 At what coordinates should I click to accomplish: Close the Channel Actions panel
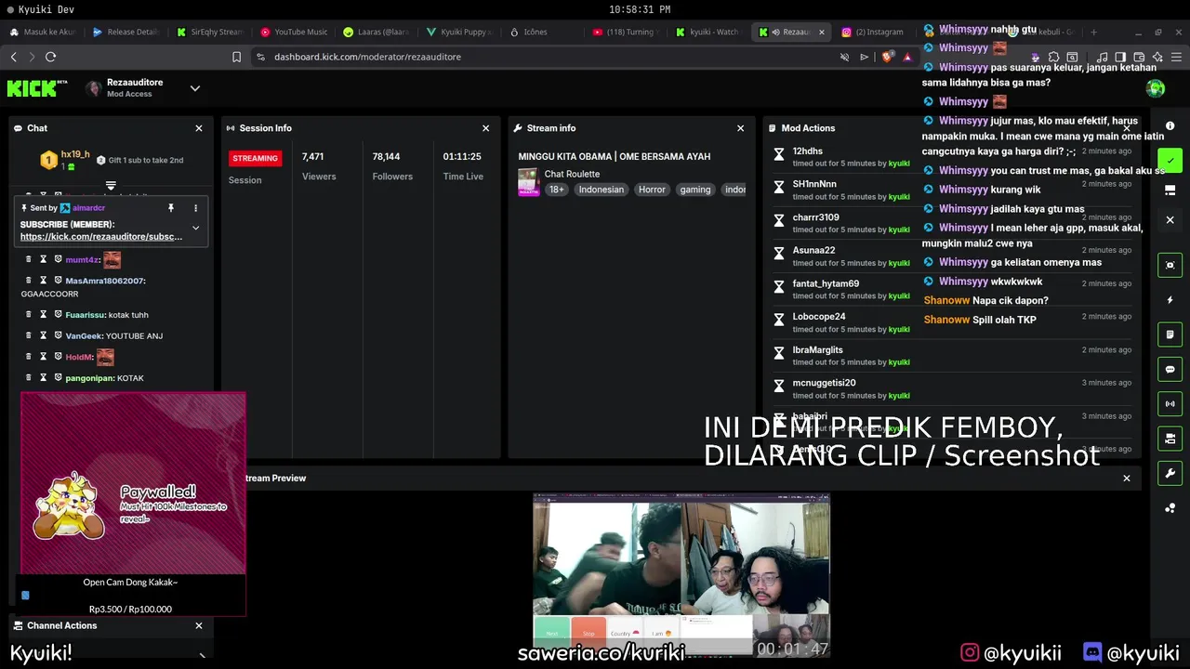pyautogui.click(x=198, y=626)
